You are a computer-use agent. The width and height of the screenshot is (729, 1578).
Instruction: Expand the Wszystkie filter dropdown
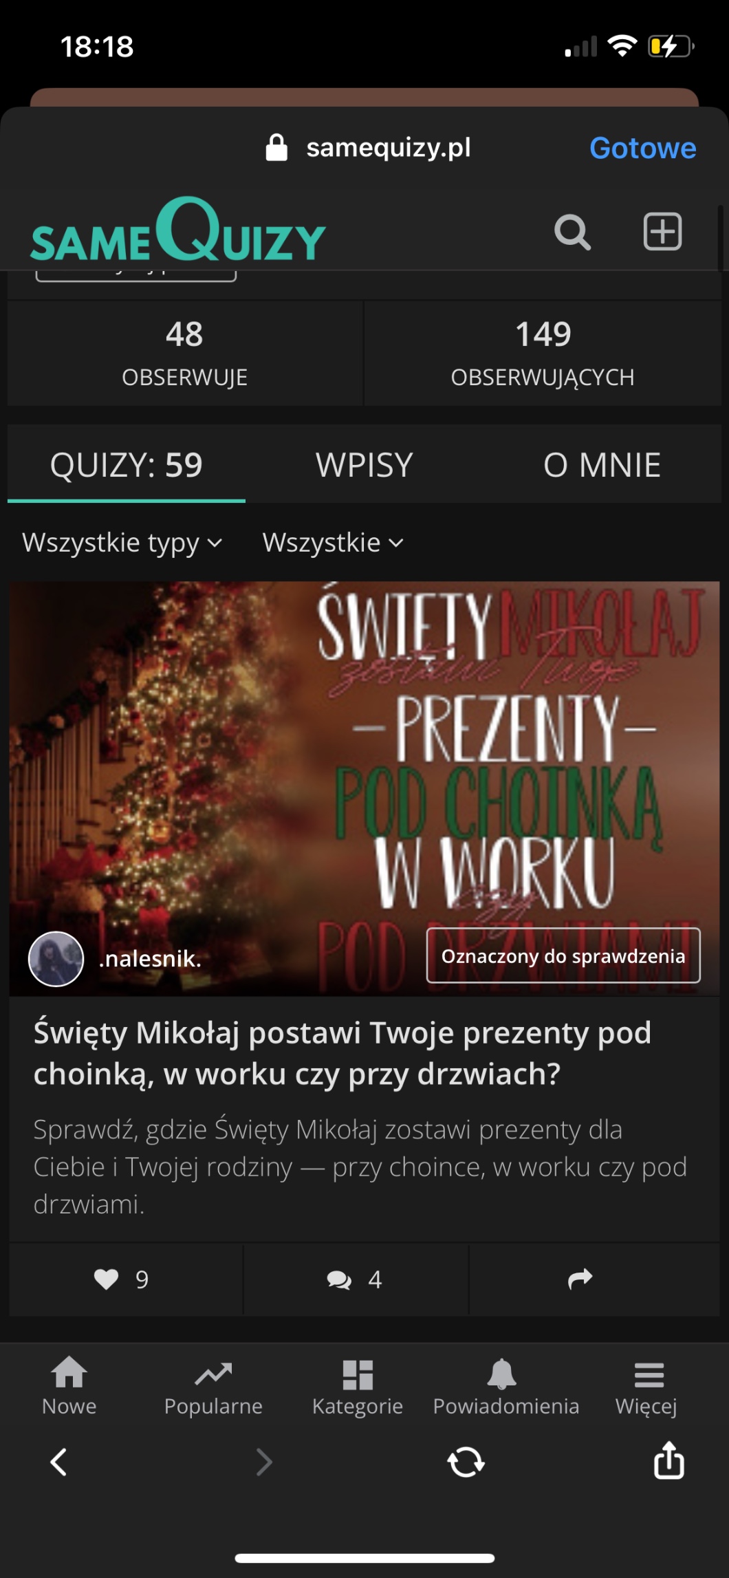coord(333,543)
